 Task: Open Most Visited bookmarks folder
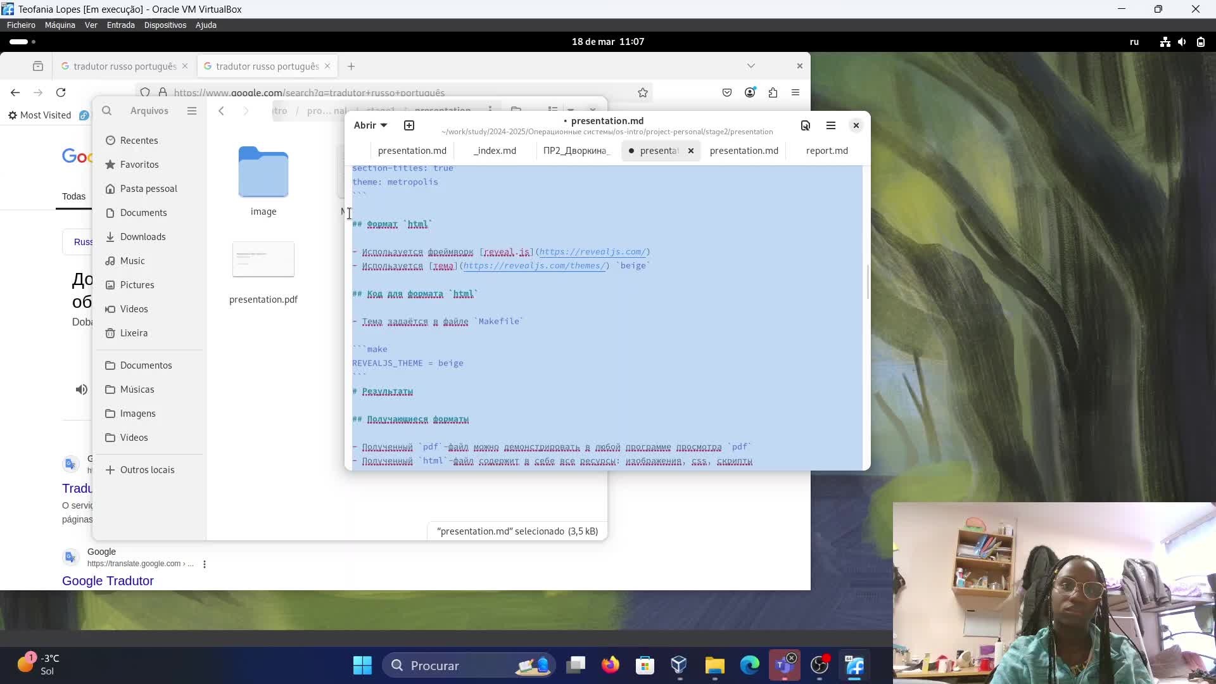tap(39, 115)
